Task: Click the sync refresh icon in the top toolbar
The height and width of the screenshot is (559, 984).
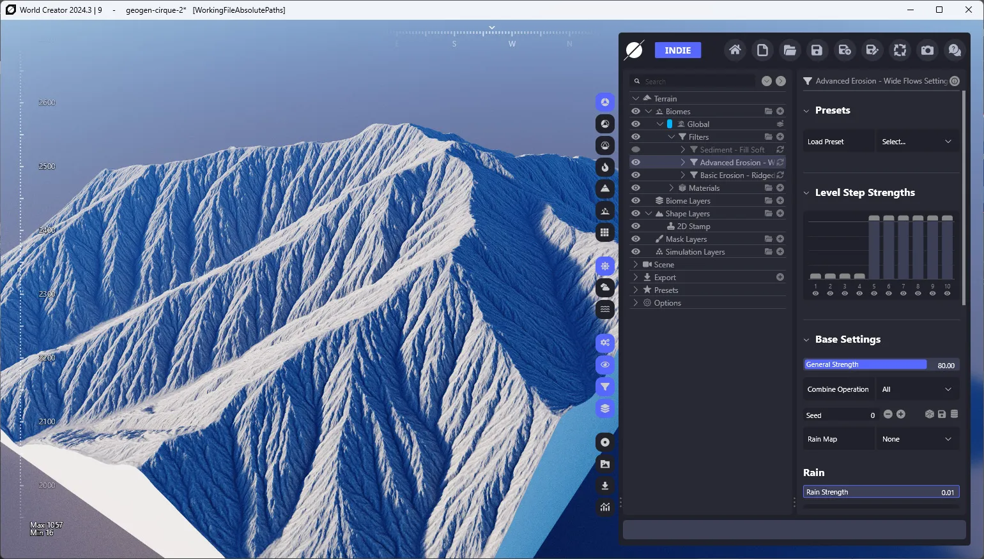Action: point(900,50)
